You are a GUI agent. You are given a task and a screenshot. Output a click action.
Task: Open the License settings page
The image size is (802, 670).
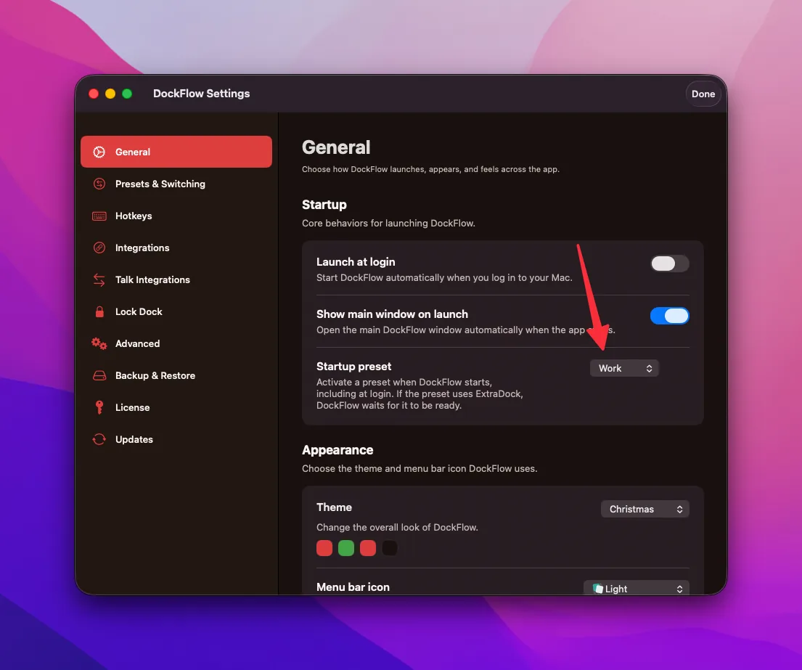tap(176, 407)
